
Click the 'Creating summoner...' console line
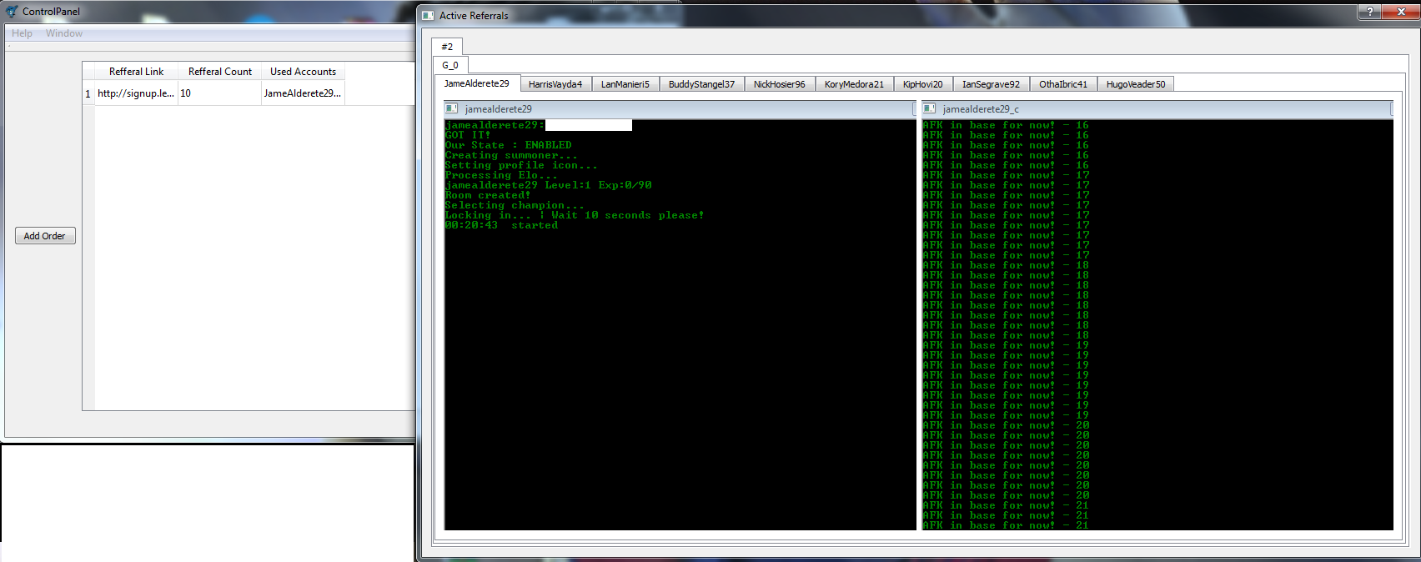[511, 155]
